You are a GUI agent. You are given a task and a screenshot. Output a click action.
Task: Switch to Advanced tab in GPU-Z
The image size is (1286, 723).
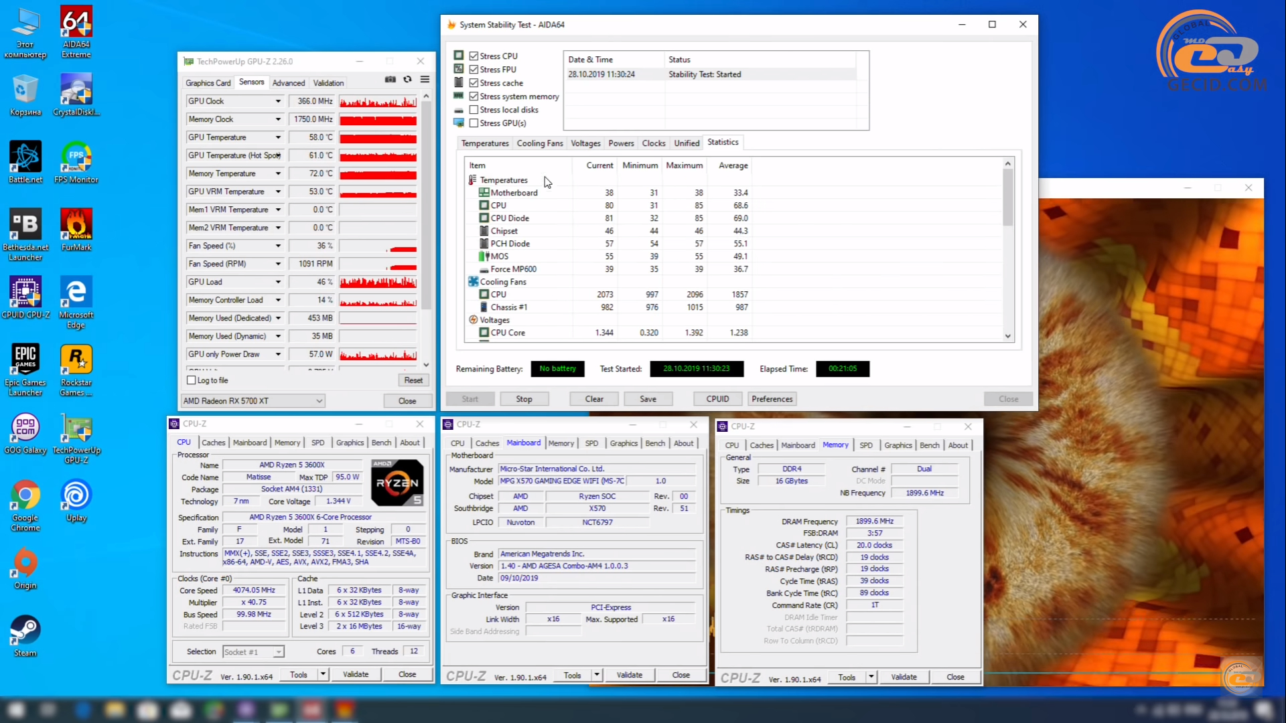pyautogui.click(x=289, y=83)
